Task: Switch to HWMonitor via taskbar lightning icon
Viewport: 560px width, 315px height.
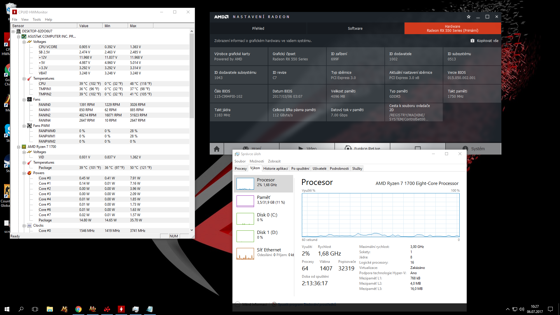Action: [121, 309]
